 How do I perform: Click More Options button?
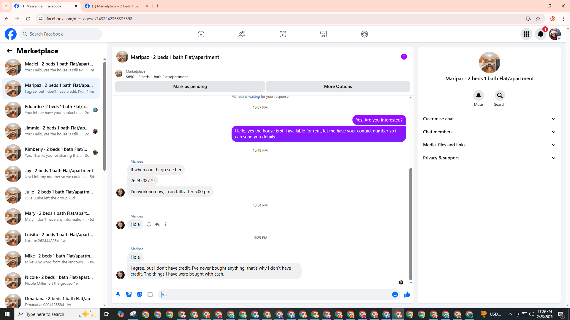pyautogui.click(x=338, y=87)
